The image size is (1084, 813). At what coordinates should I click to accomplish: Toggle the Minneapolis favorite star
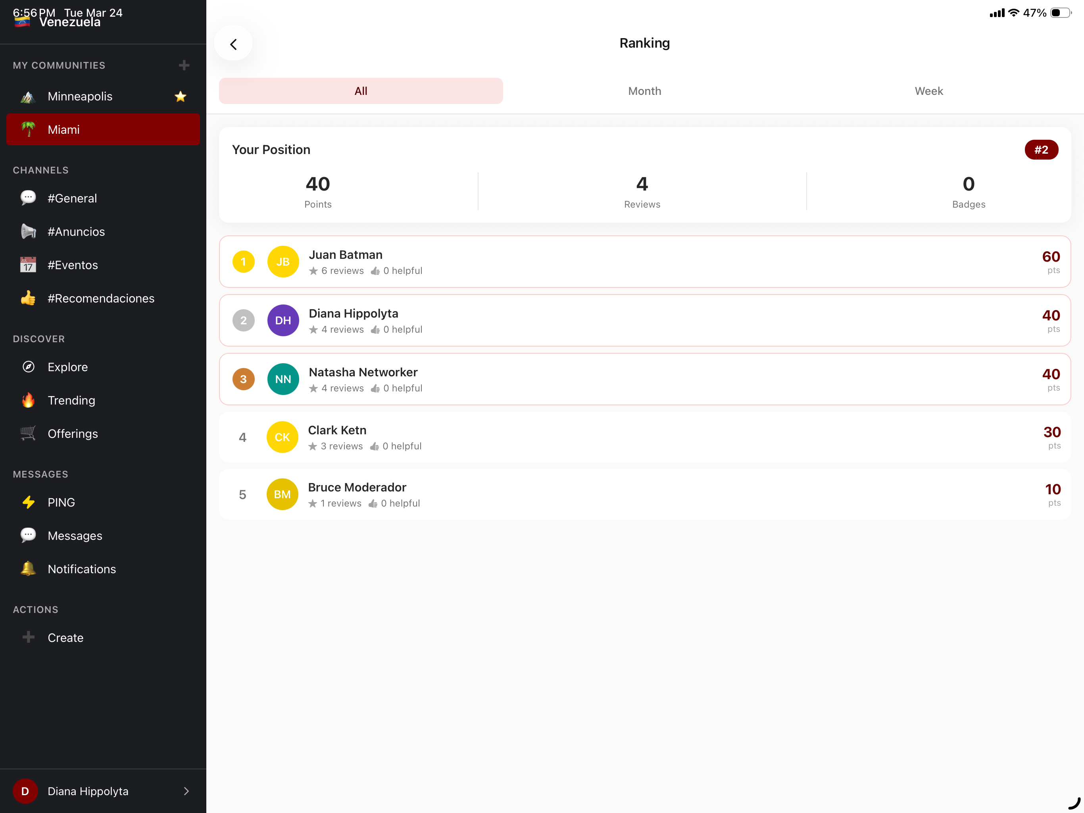point(181,96)
